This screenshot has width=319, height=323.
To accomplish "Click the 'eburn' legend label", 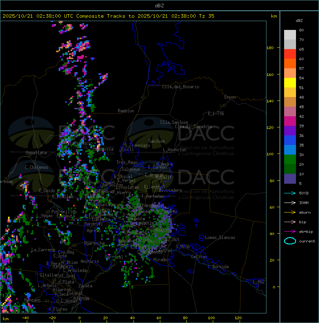I will pos(305,212).
